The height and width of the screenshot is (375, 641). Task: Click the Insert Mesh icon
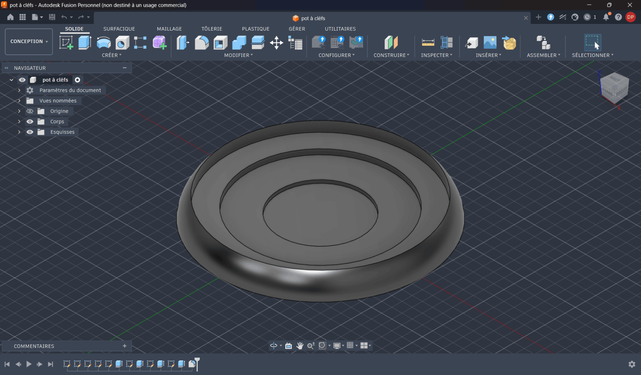click(509, 43)
